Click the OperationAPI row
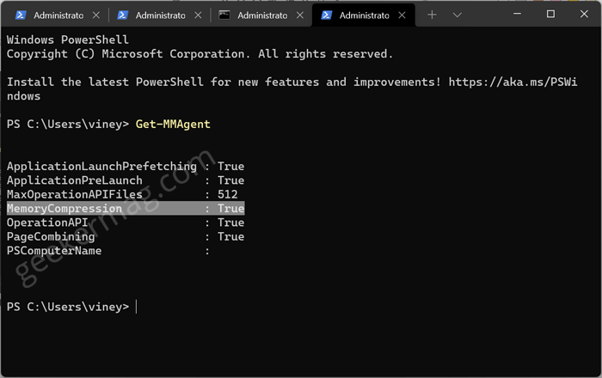This screenshot has width=602, height=378. [126, 223]
